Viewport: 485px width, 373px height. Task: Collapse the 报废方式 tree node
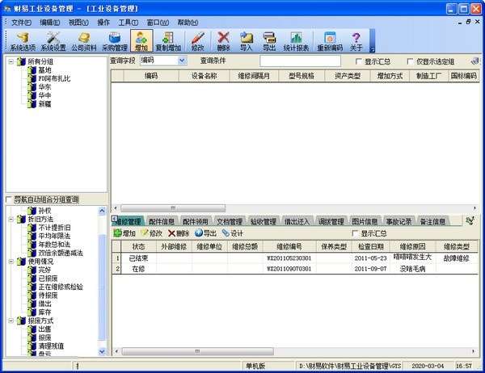11,321
